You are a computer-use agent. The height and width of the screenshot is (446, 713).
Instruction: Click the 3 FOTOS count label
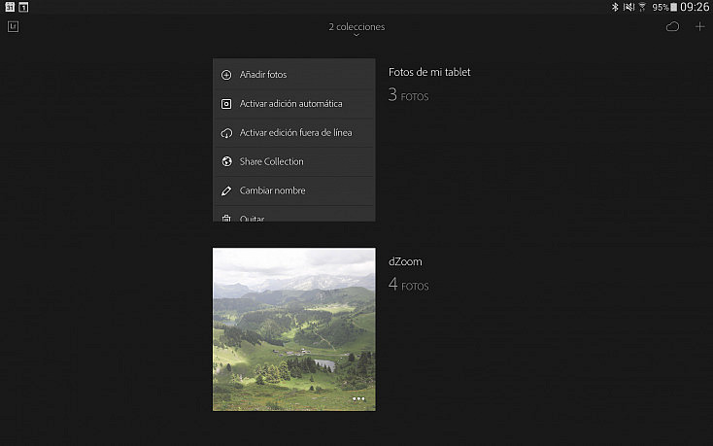click(408, 95)
